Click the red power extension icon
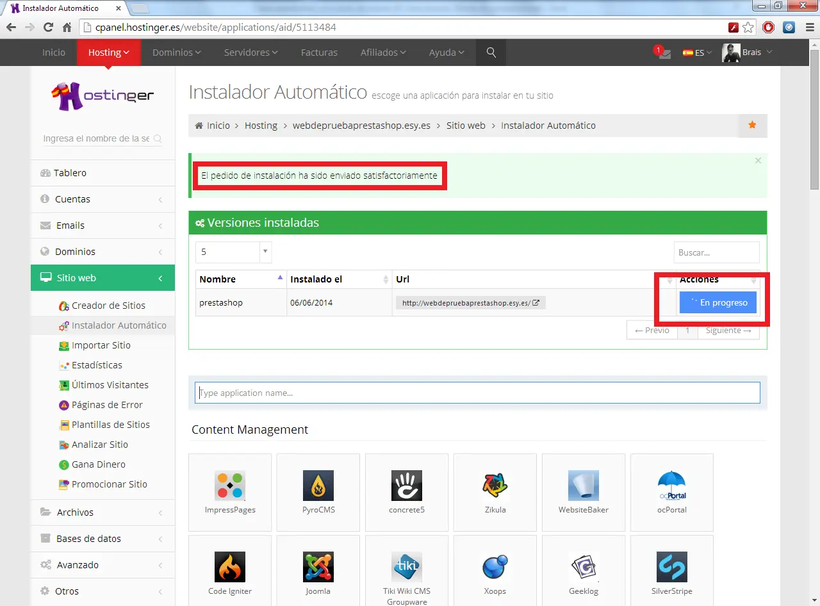 coord(769,28)
